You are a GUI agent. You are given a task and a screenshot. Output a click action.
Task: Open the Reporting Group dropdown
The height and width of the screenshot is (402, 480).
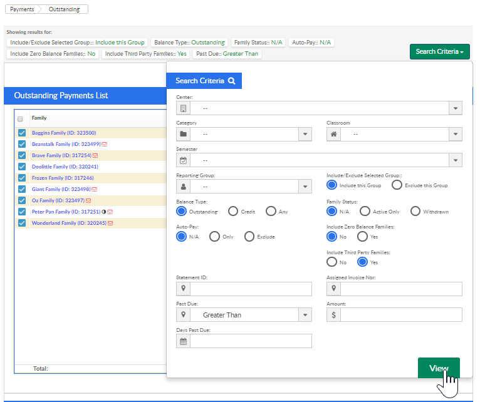[x=305, y=187]
